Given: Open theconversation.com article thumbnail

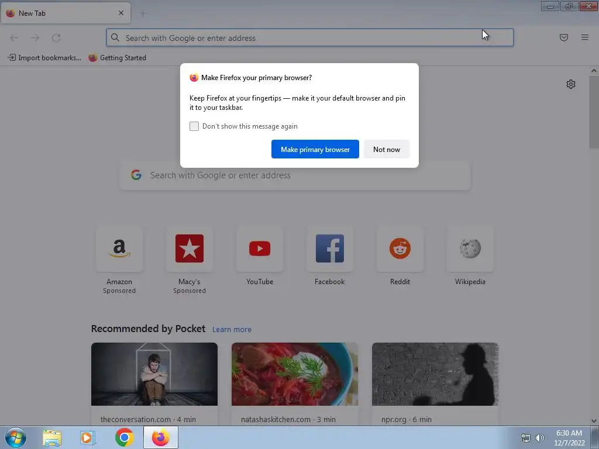Looking at the screenshot, I should point(154,374).
